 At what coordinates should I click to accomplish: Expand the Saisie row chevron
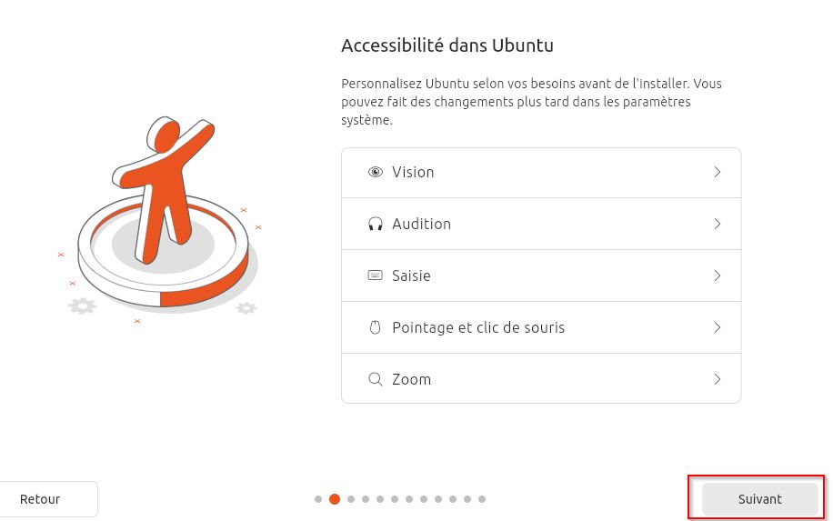pos(718,276)
